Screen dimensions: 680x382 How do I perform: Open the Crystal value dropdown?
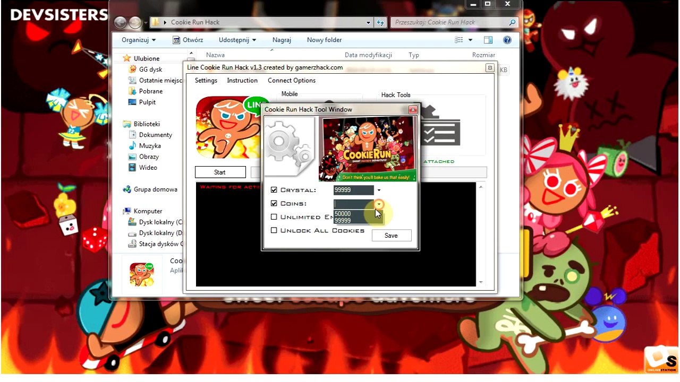click(379, 190)
